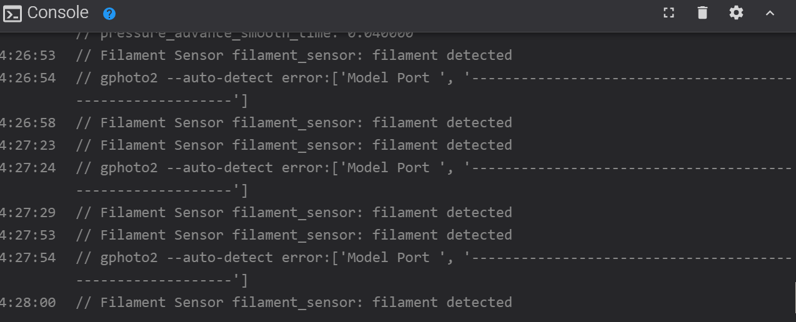The width and height of the screenshot is (796, 322).
Task: Expand console to fullscreen view
Action: pyautogui.click(x=669, y=12)
